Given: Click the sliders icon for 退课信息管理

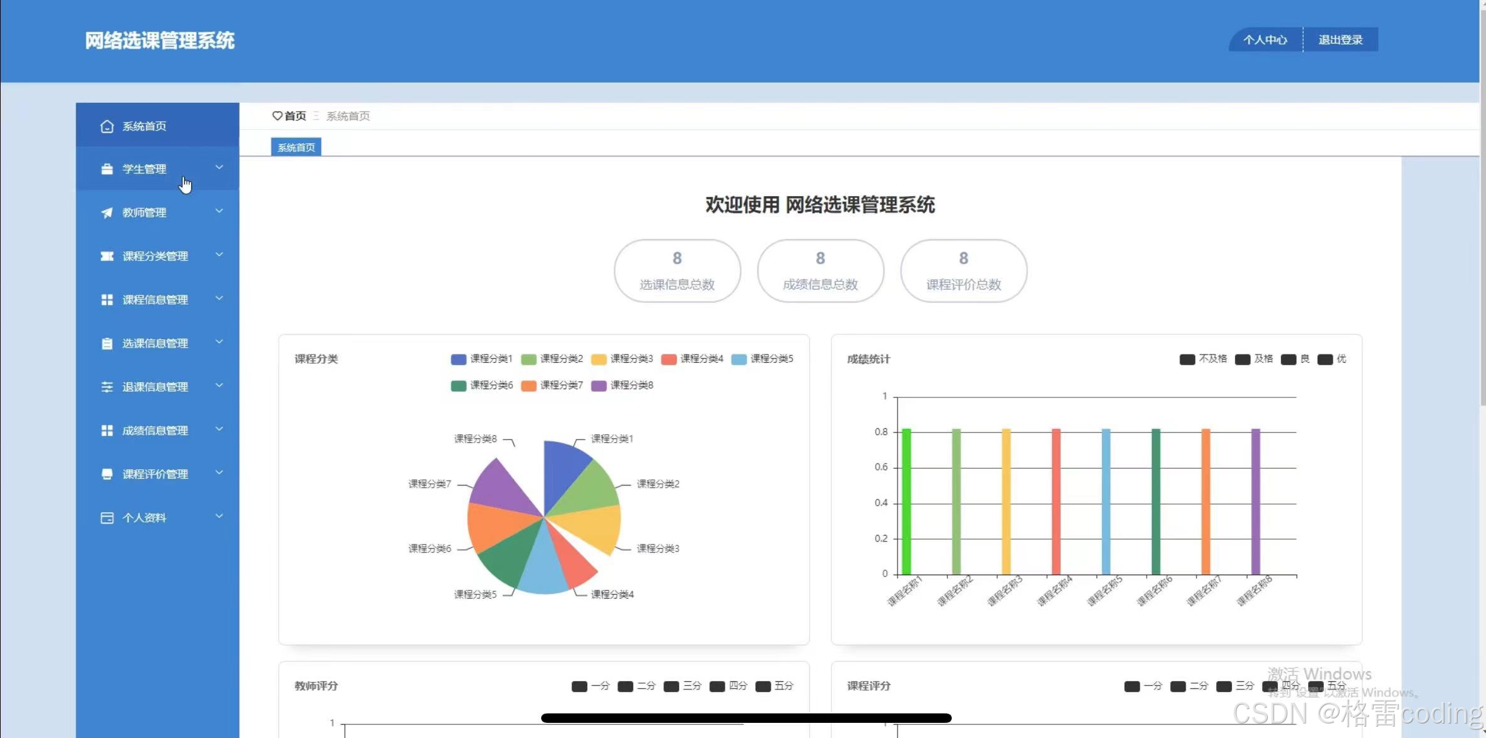Looking at the screenshot, I should pyautogui.click(x=107, y=387).
